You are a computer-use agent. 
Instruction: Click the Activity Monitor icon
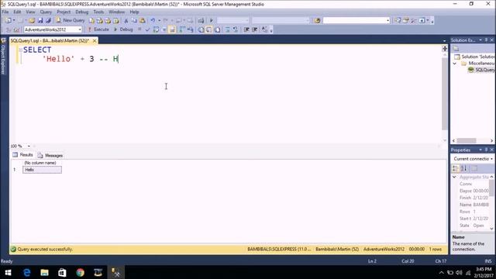[x=201, y=20]
